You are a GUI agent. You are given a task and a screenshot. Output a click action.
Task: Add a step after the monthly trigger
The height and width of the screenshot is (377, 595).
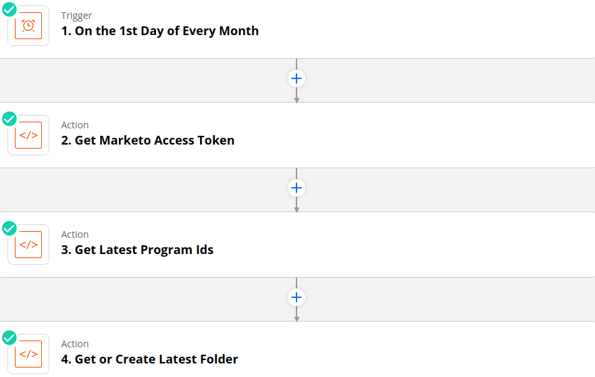click(296, 78)
